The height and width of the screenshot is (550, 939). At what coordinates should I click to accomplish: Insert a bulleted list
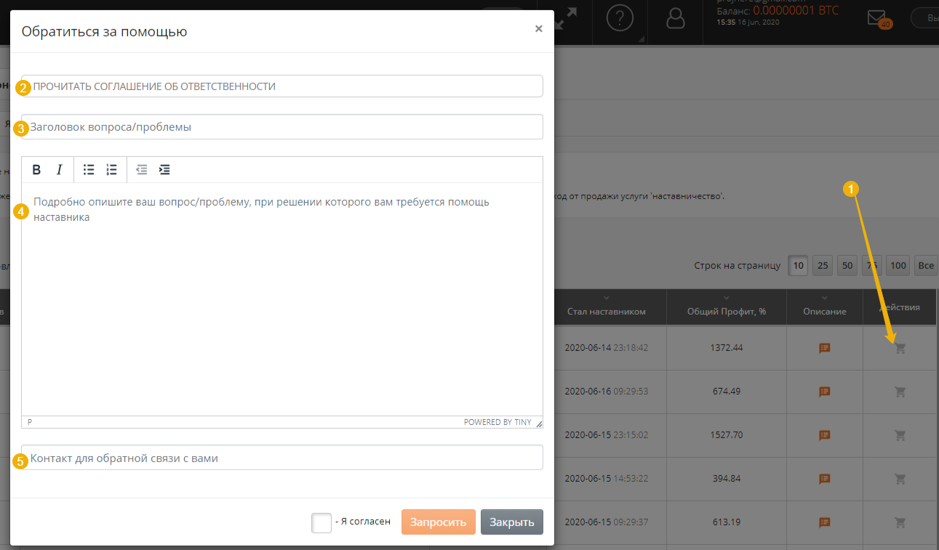click(89, 170)
